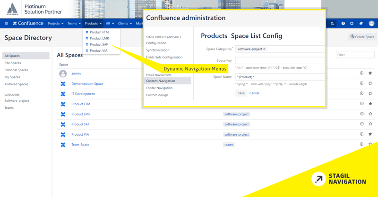Click the Space Key input field
Screen dimensions: 378x197
click(280, 60)
